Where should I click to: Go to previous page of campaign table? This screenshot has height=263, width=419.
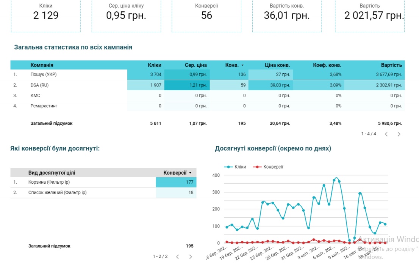[386, 134]
